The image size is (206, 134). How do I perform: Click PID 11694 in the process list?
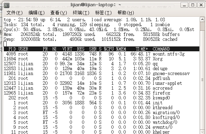(x=10, y=59)
